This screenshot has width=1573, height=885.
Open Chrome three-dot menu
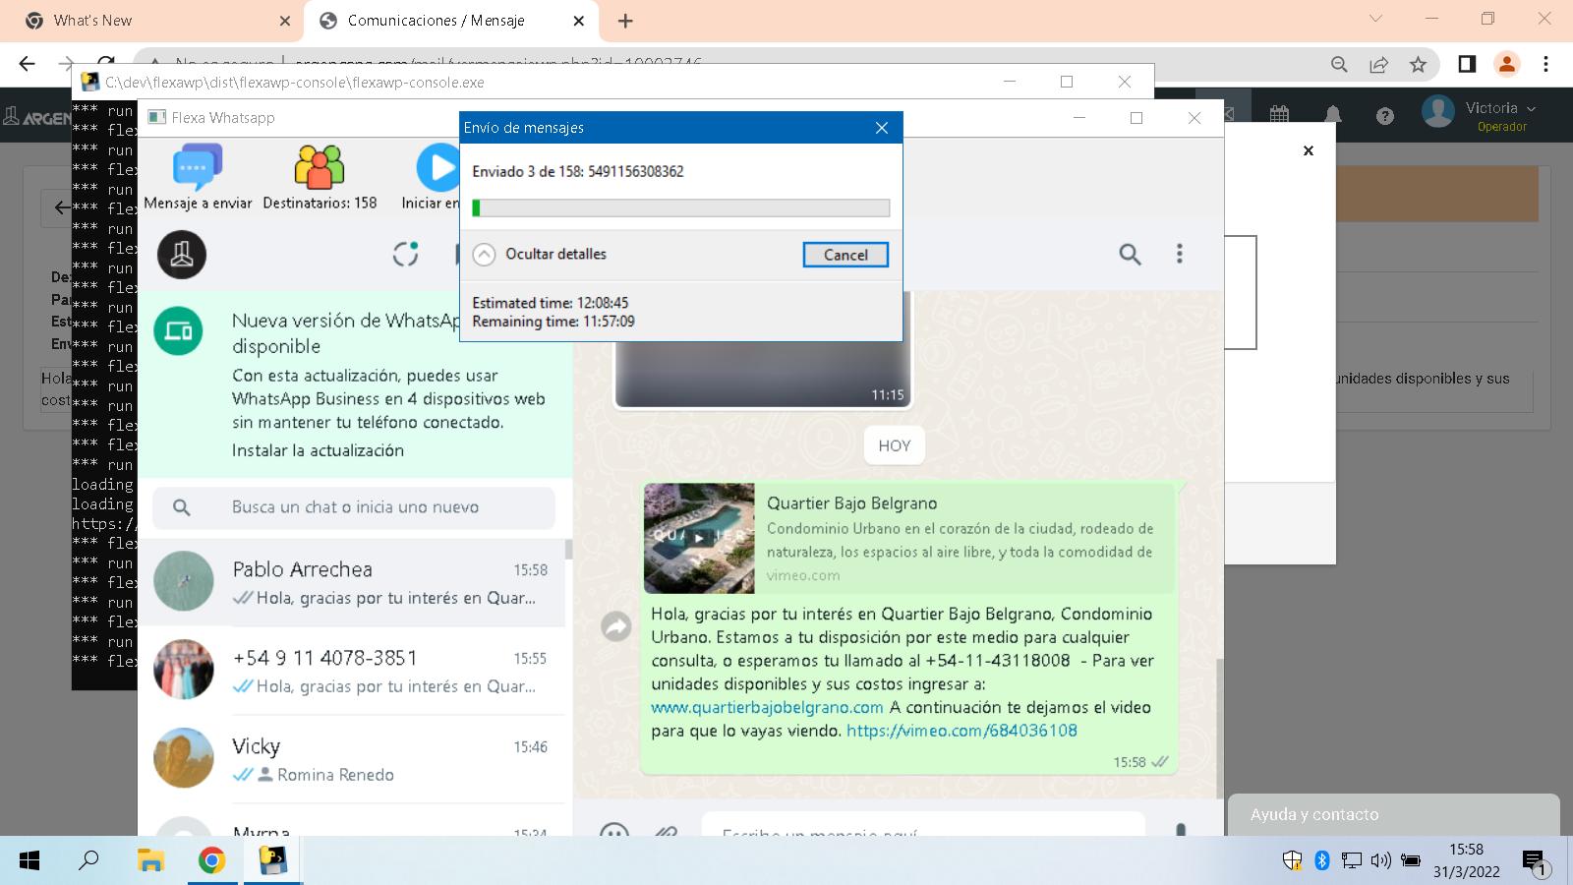point(1545,64)
